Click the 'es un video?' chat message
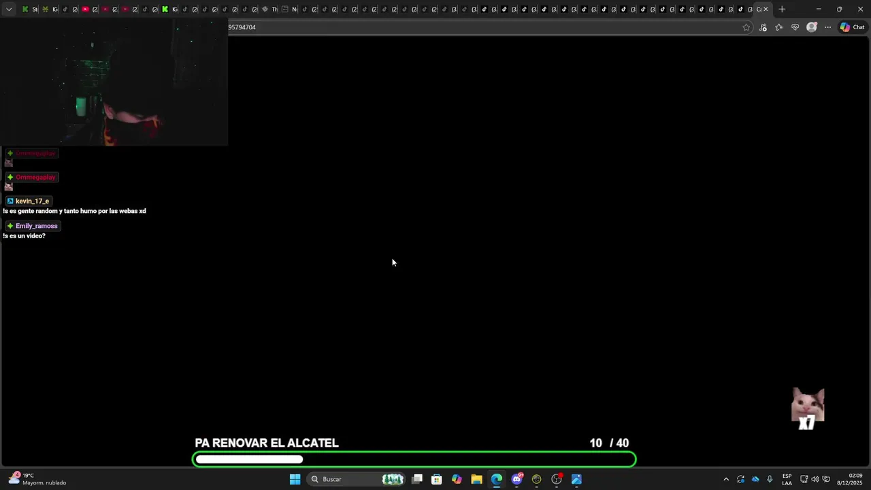 pos(25,236)
